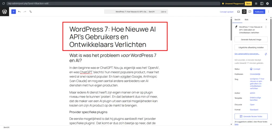The image size is (272, 129).
Task: Click the regenerate summary arrows icon
Action: click(266, 54)
